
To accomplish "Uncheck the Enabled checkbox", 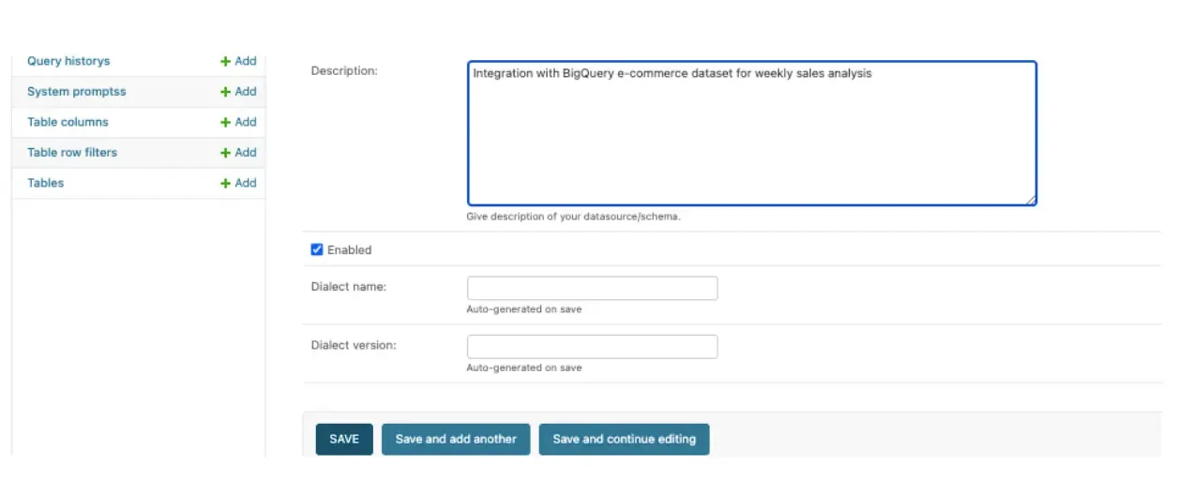I will (x=317, y=250).
